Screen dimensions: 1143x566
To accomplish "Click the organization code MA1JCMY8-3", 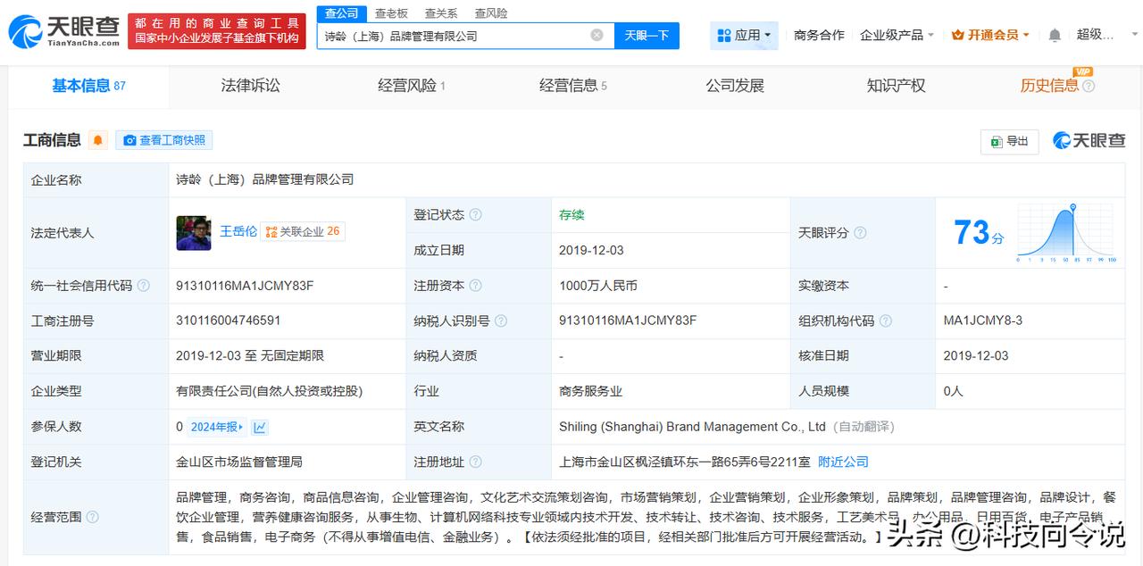I will coord(983,320).
